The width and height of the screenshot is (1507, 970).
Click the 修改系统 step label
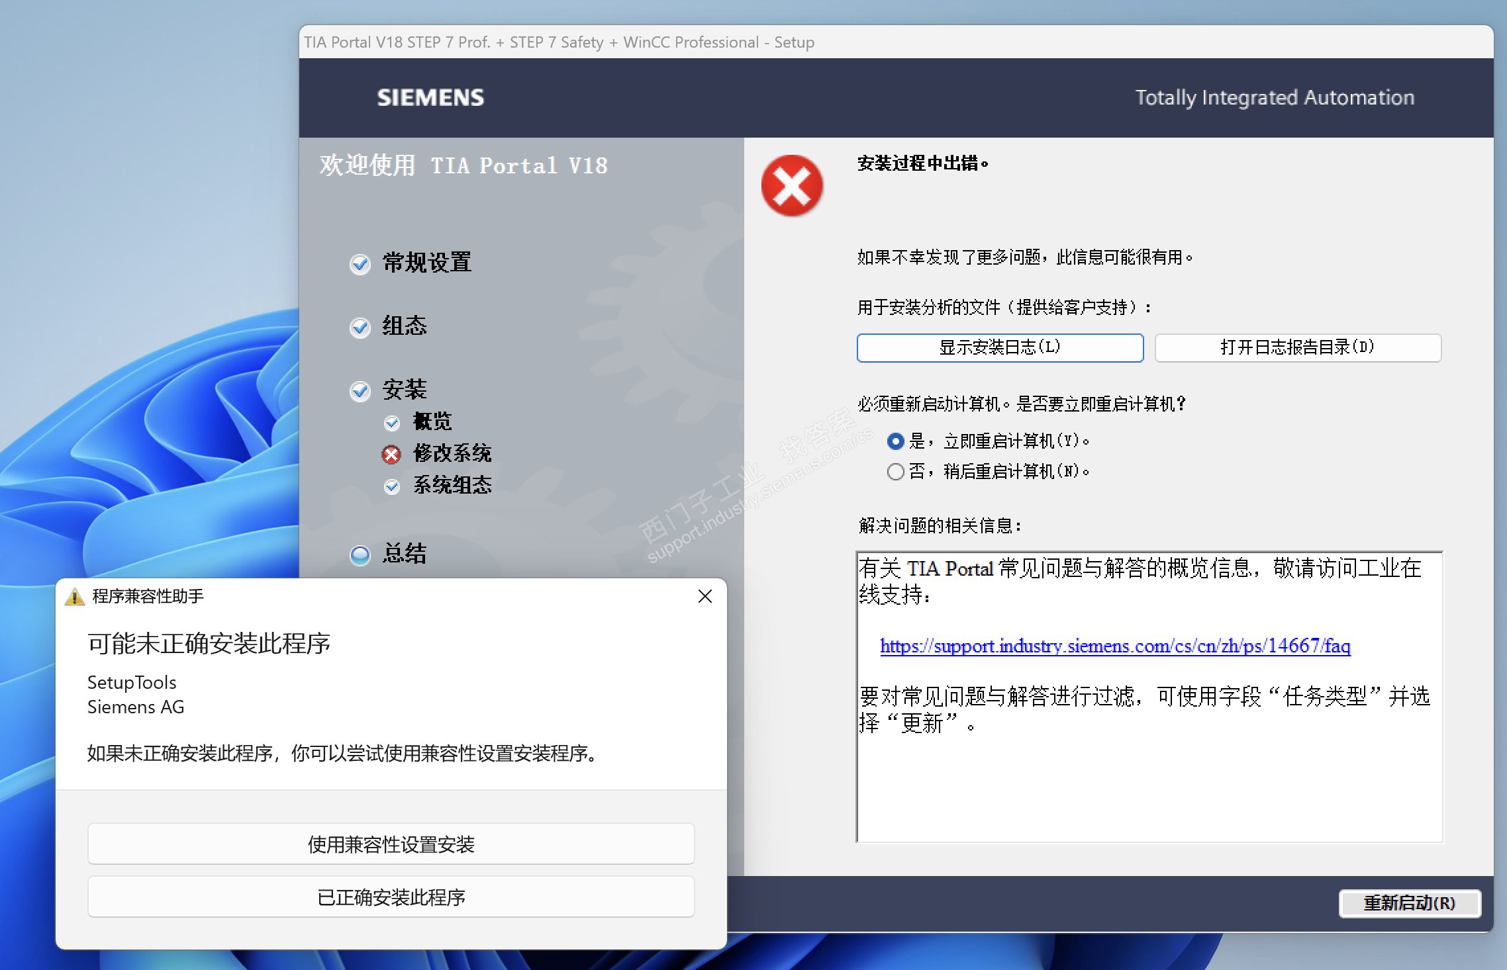(x=452, y=453)
